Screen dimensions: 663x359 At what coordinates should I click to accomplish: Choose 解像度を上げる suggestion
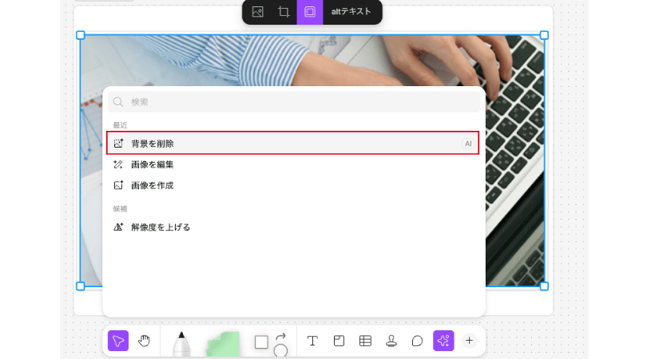click(292, 227)
